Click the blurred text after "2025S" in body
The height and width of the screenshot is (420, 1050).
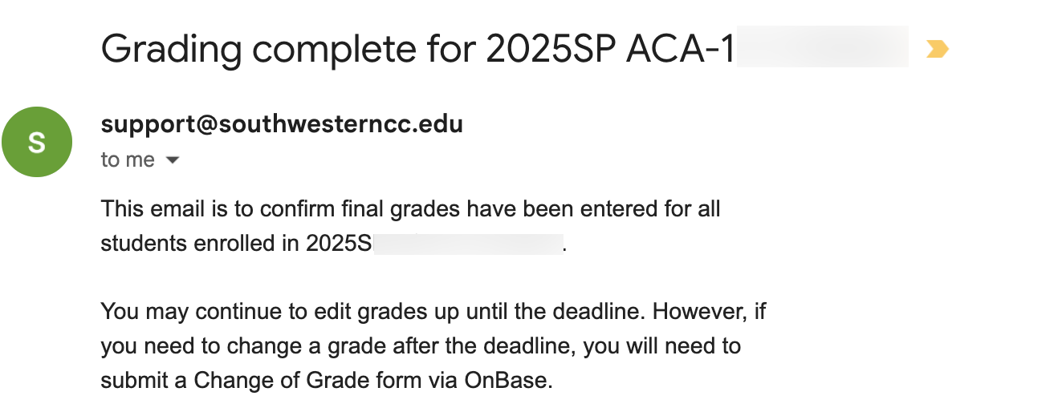(x=466, y=244)
